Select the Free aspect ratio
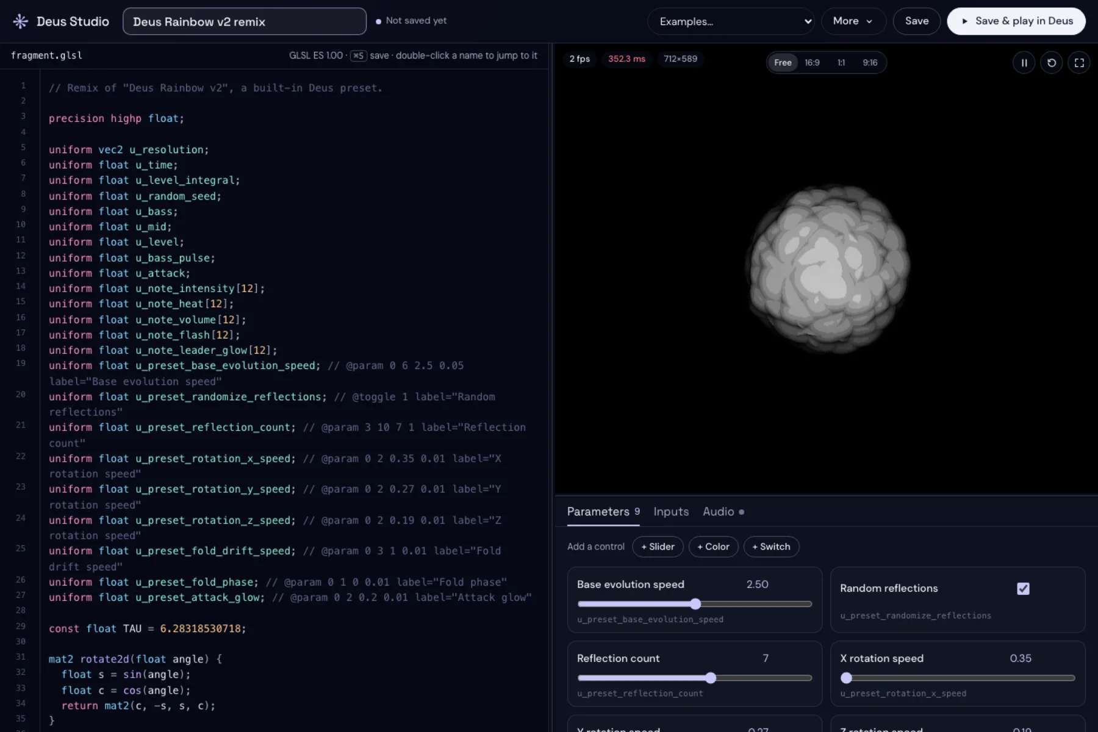 783,63
